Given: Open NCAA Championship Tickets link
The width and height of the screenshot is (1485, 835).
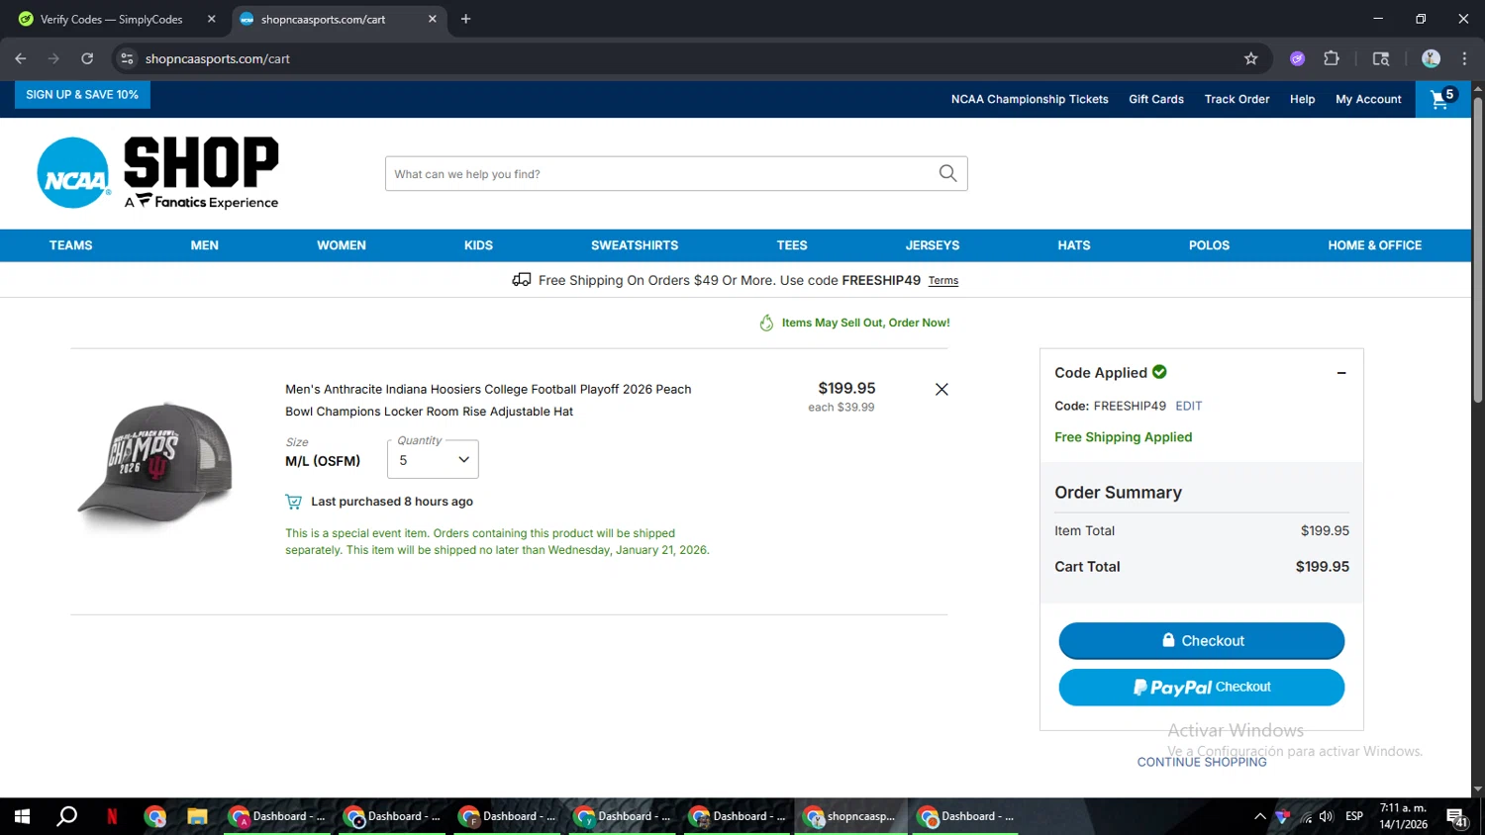Looking at the screenshot, I should click(x=1030, y=99).
